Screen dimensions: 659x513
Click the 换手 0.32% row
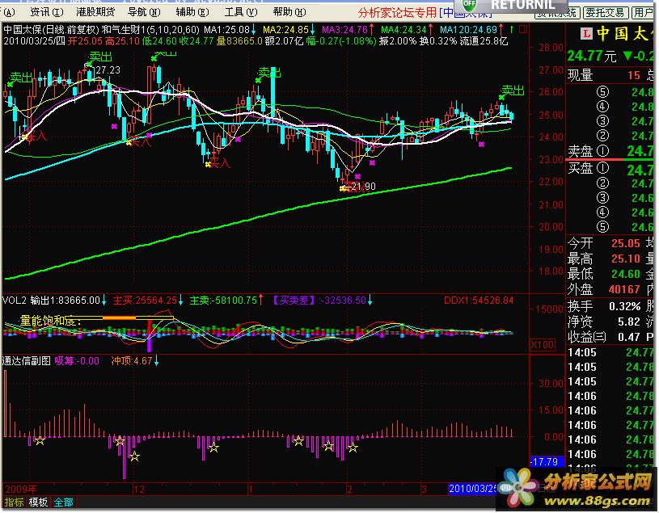pyautogui.click(x=604, y=306)
